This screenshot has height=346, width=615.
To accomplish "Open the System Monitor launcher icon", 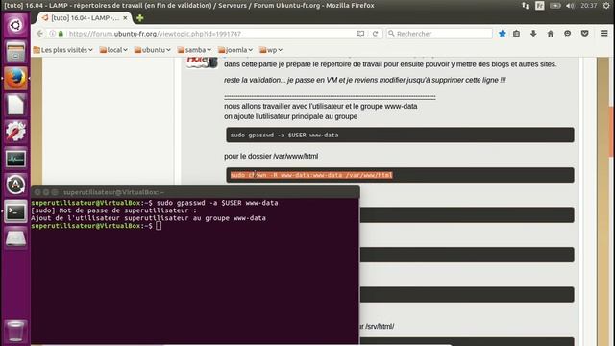I will [x=15, y=158].
